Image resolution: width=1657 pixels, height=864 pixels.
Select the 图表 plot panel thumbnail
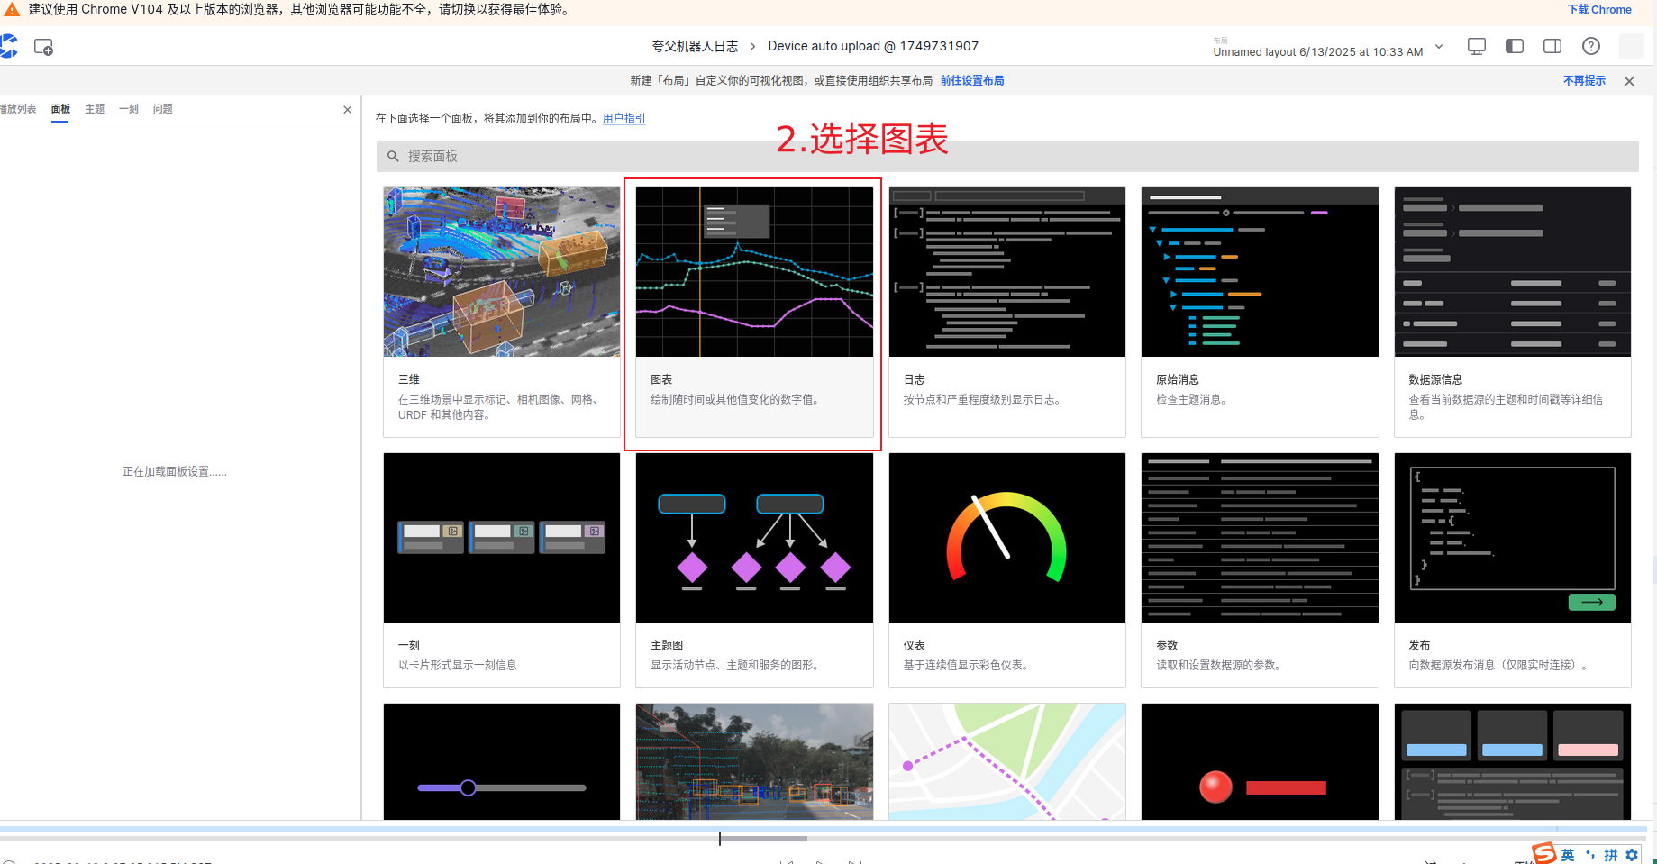tap(754, 272)
